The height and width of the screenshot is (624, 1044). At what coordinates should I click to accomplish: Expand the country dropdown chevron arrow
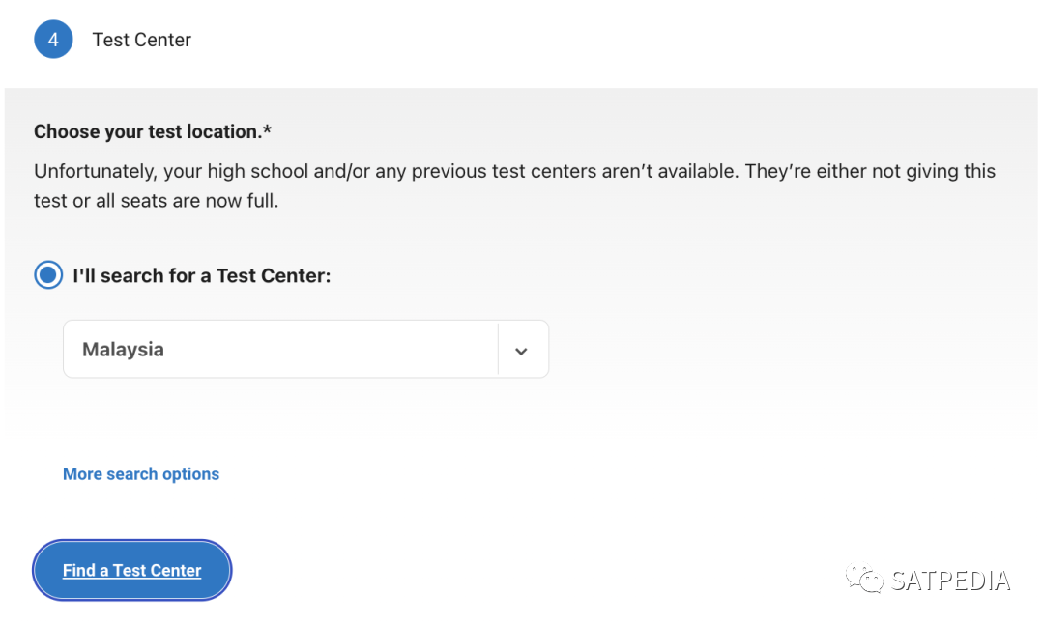point(521,350)
